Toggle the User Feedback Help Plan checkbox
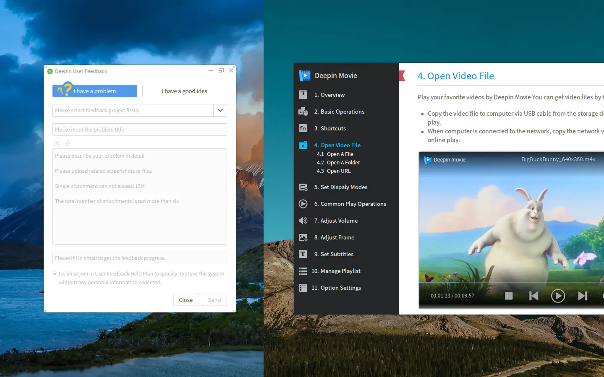604x377 pixels. point(55,274)
